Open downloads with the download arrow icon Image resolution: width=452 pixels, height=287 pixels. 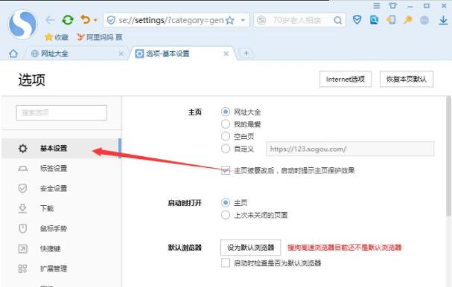coord(443,20)
